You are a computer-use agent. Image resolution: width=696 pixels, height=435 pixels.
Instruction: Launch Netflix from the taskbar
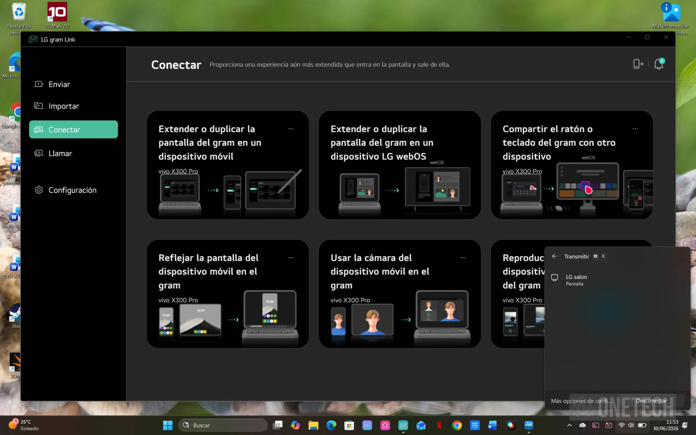coord(439,425)
